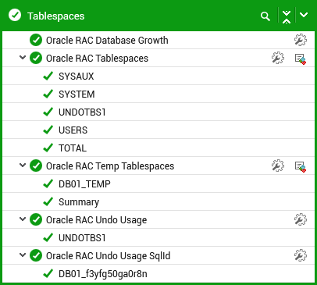Select the Oracle RAC Tablespaces label
317x285 pixels.
[97, 59]
